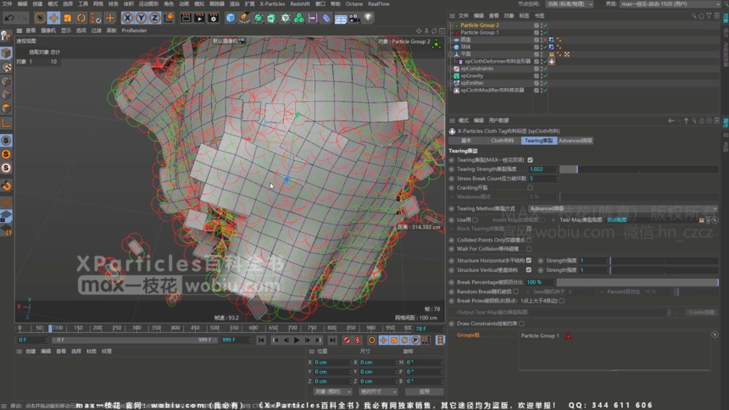Enable the Cracking checkbox
The height and width of the screenshot is (410, 729).
click(x=530, y=188)
